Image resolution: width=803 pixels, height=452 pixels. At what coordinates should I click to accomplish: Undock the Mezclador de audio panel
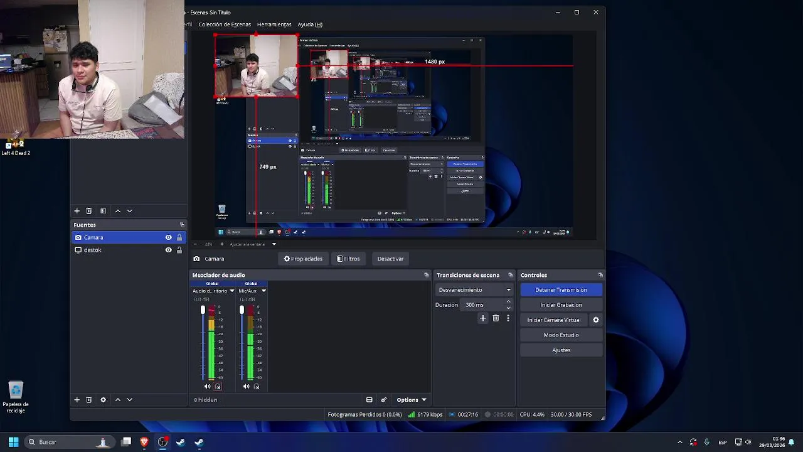pyautogui.click(x=427, y=275)
